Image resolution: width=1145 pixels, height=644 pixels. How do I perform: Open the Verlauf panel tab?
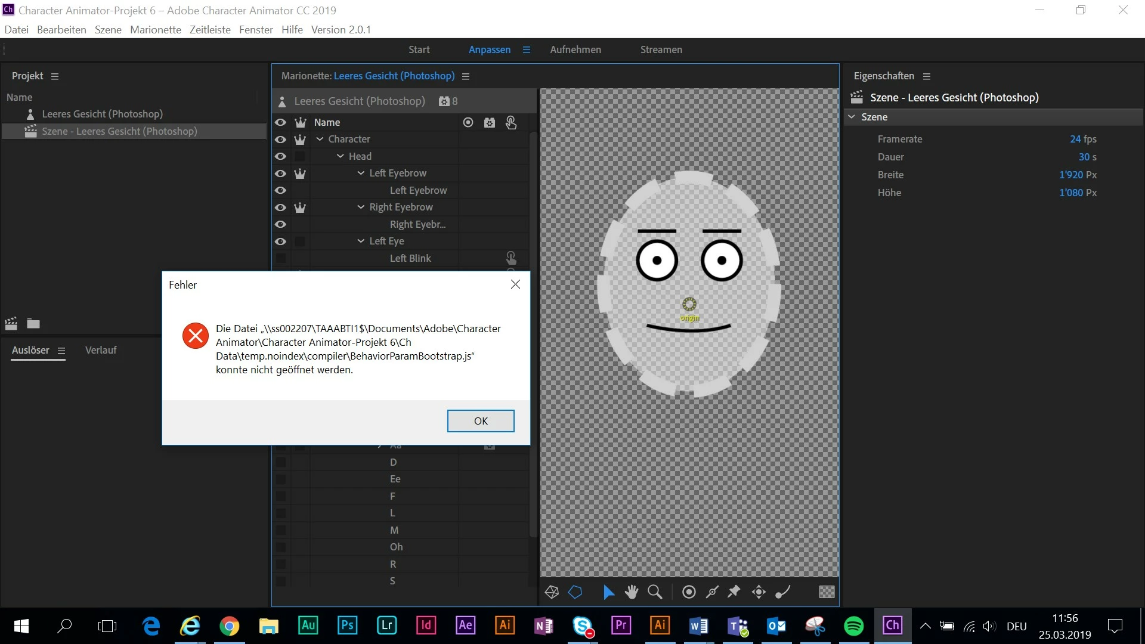[100, 350]
